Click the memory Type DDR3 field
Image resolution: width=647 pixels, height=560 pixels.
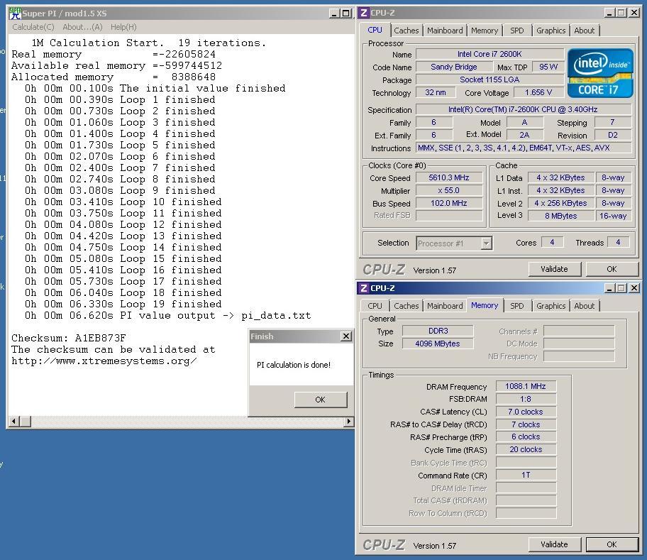point(438,331)
